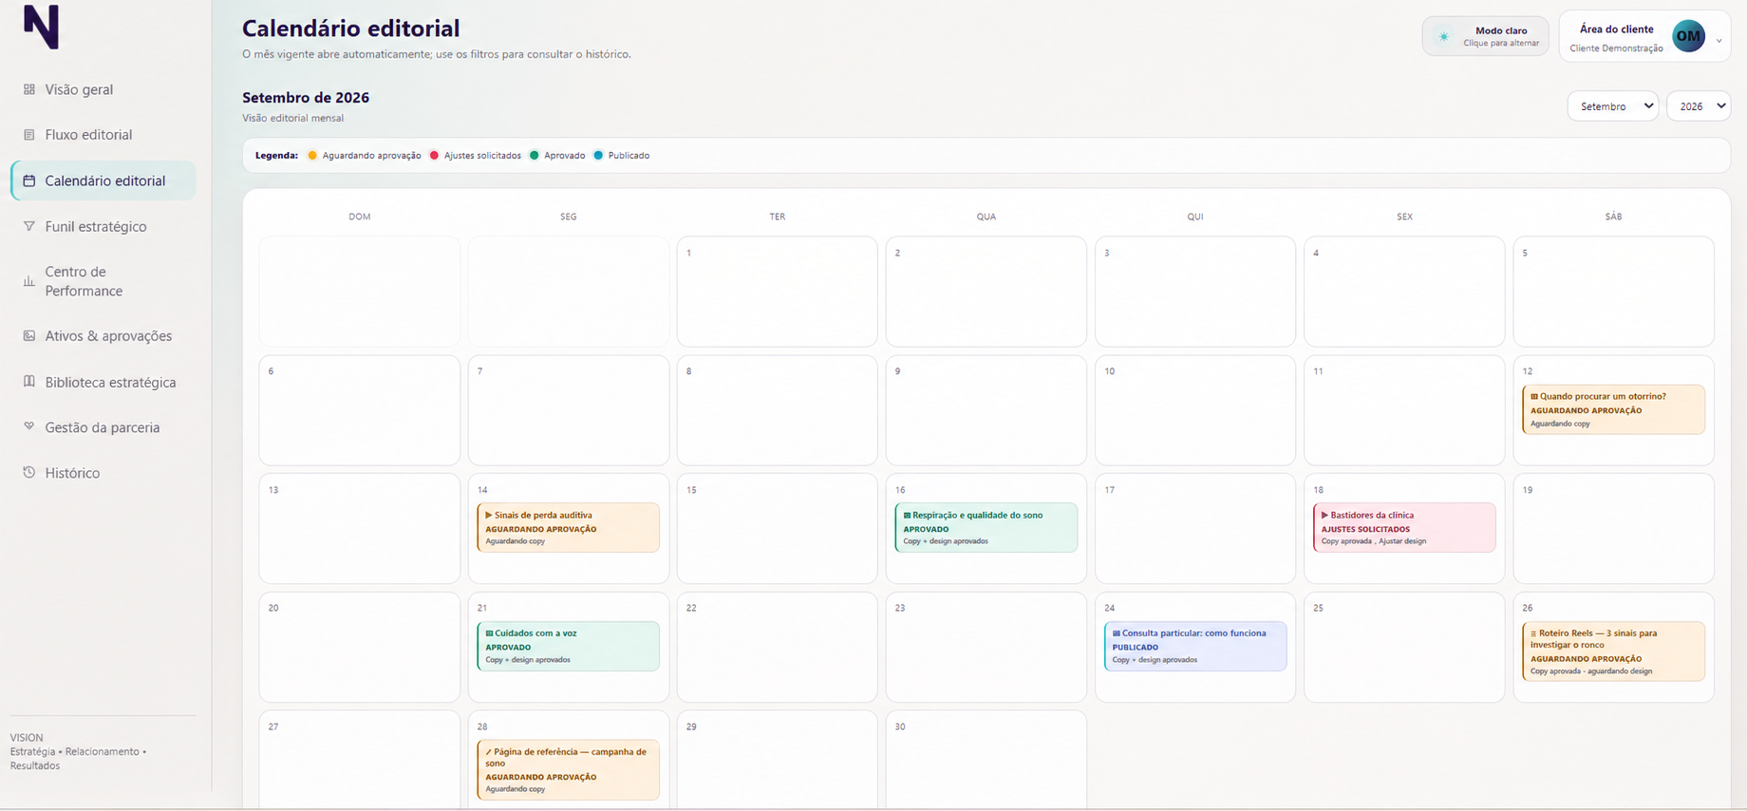
Task: Click the sun icon in Modo claro
Action: point(1444,37)
